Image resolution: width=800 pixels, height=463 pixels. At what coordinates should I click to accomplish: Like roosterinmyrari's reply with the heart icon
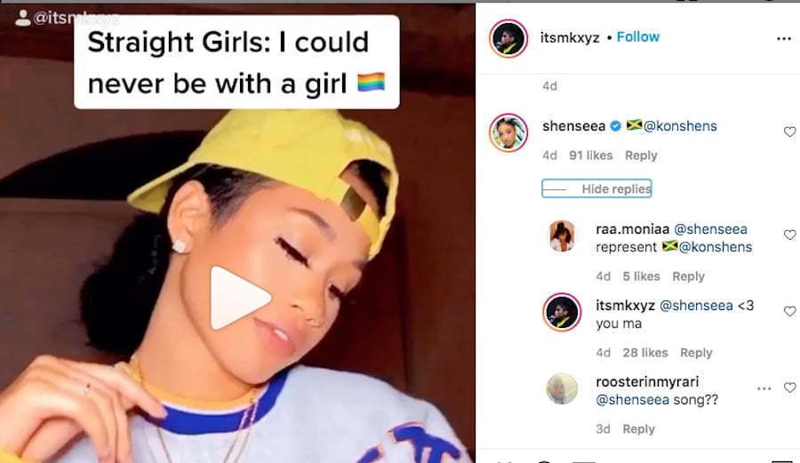789,387
